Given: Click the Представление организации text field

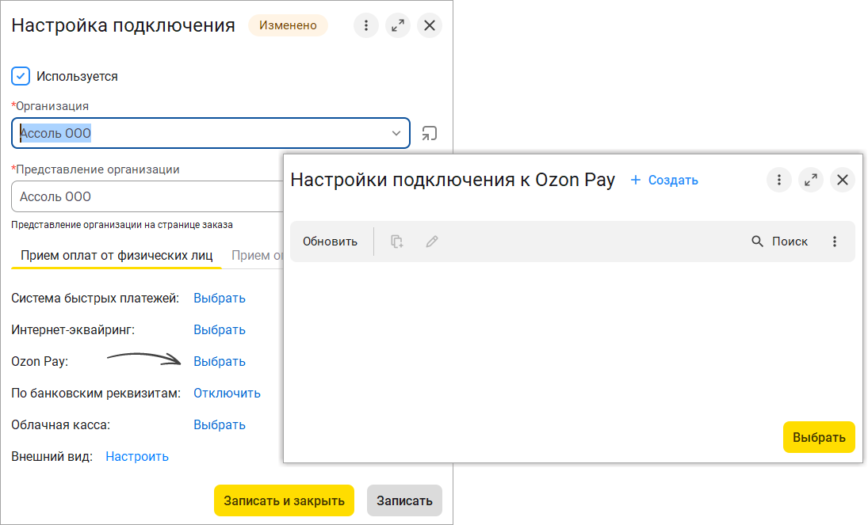Looking at the screenshot, I should point(147,197).
